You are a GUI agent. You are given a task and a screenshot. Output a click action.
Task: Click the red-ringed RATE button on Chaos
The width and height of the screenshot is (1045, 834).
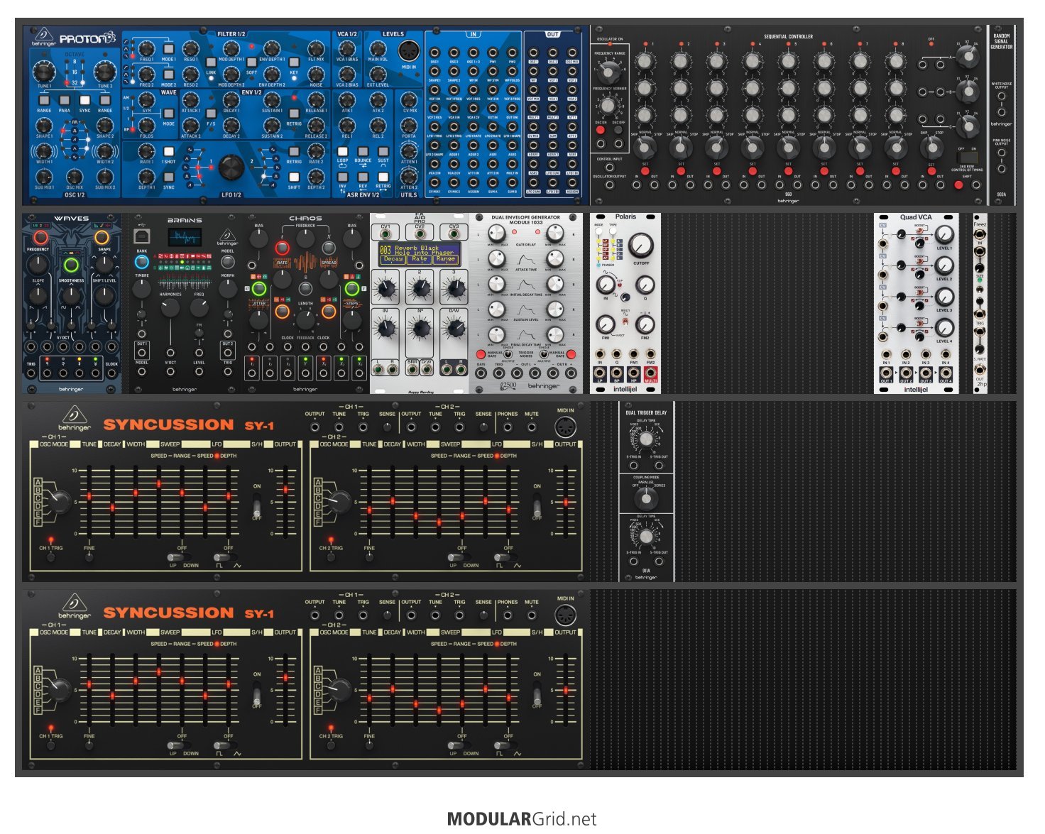coord(282,248)
